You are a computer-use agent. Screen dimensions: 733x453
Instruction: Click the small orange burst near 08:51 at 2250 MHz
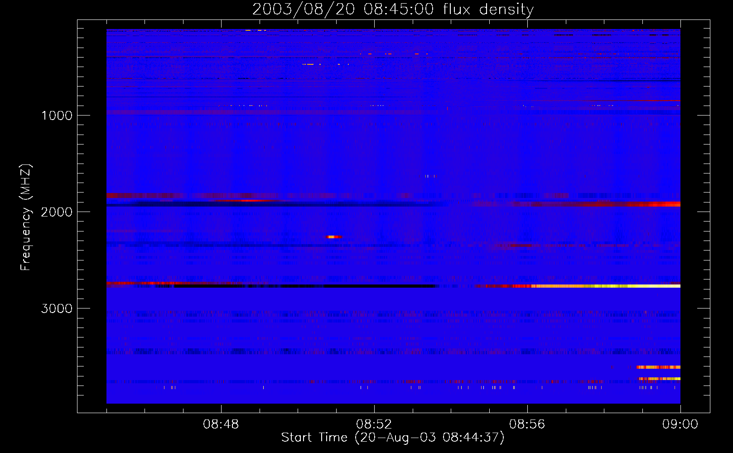pos(334,236)
